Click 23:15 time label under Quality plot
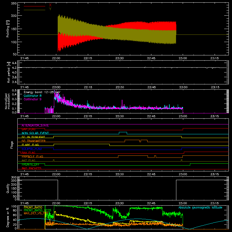The image size is (232, 232). click(215, 203)
